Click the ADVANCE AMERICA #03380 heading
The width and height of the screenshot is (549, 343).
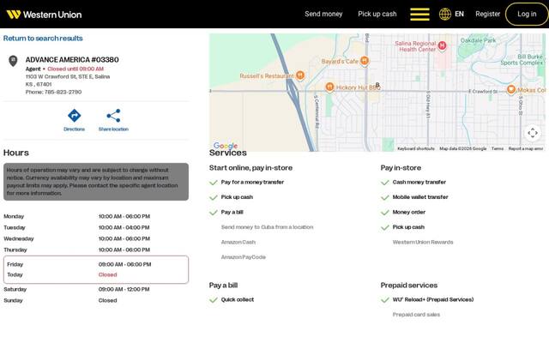72,59
